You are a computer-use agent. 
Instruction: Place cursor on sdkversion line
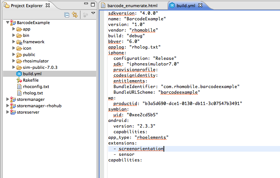[x=133, y=13]
